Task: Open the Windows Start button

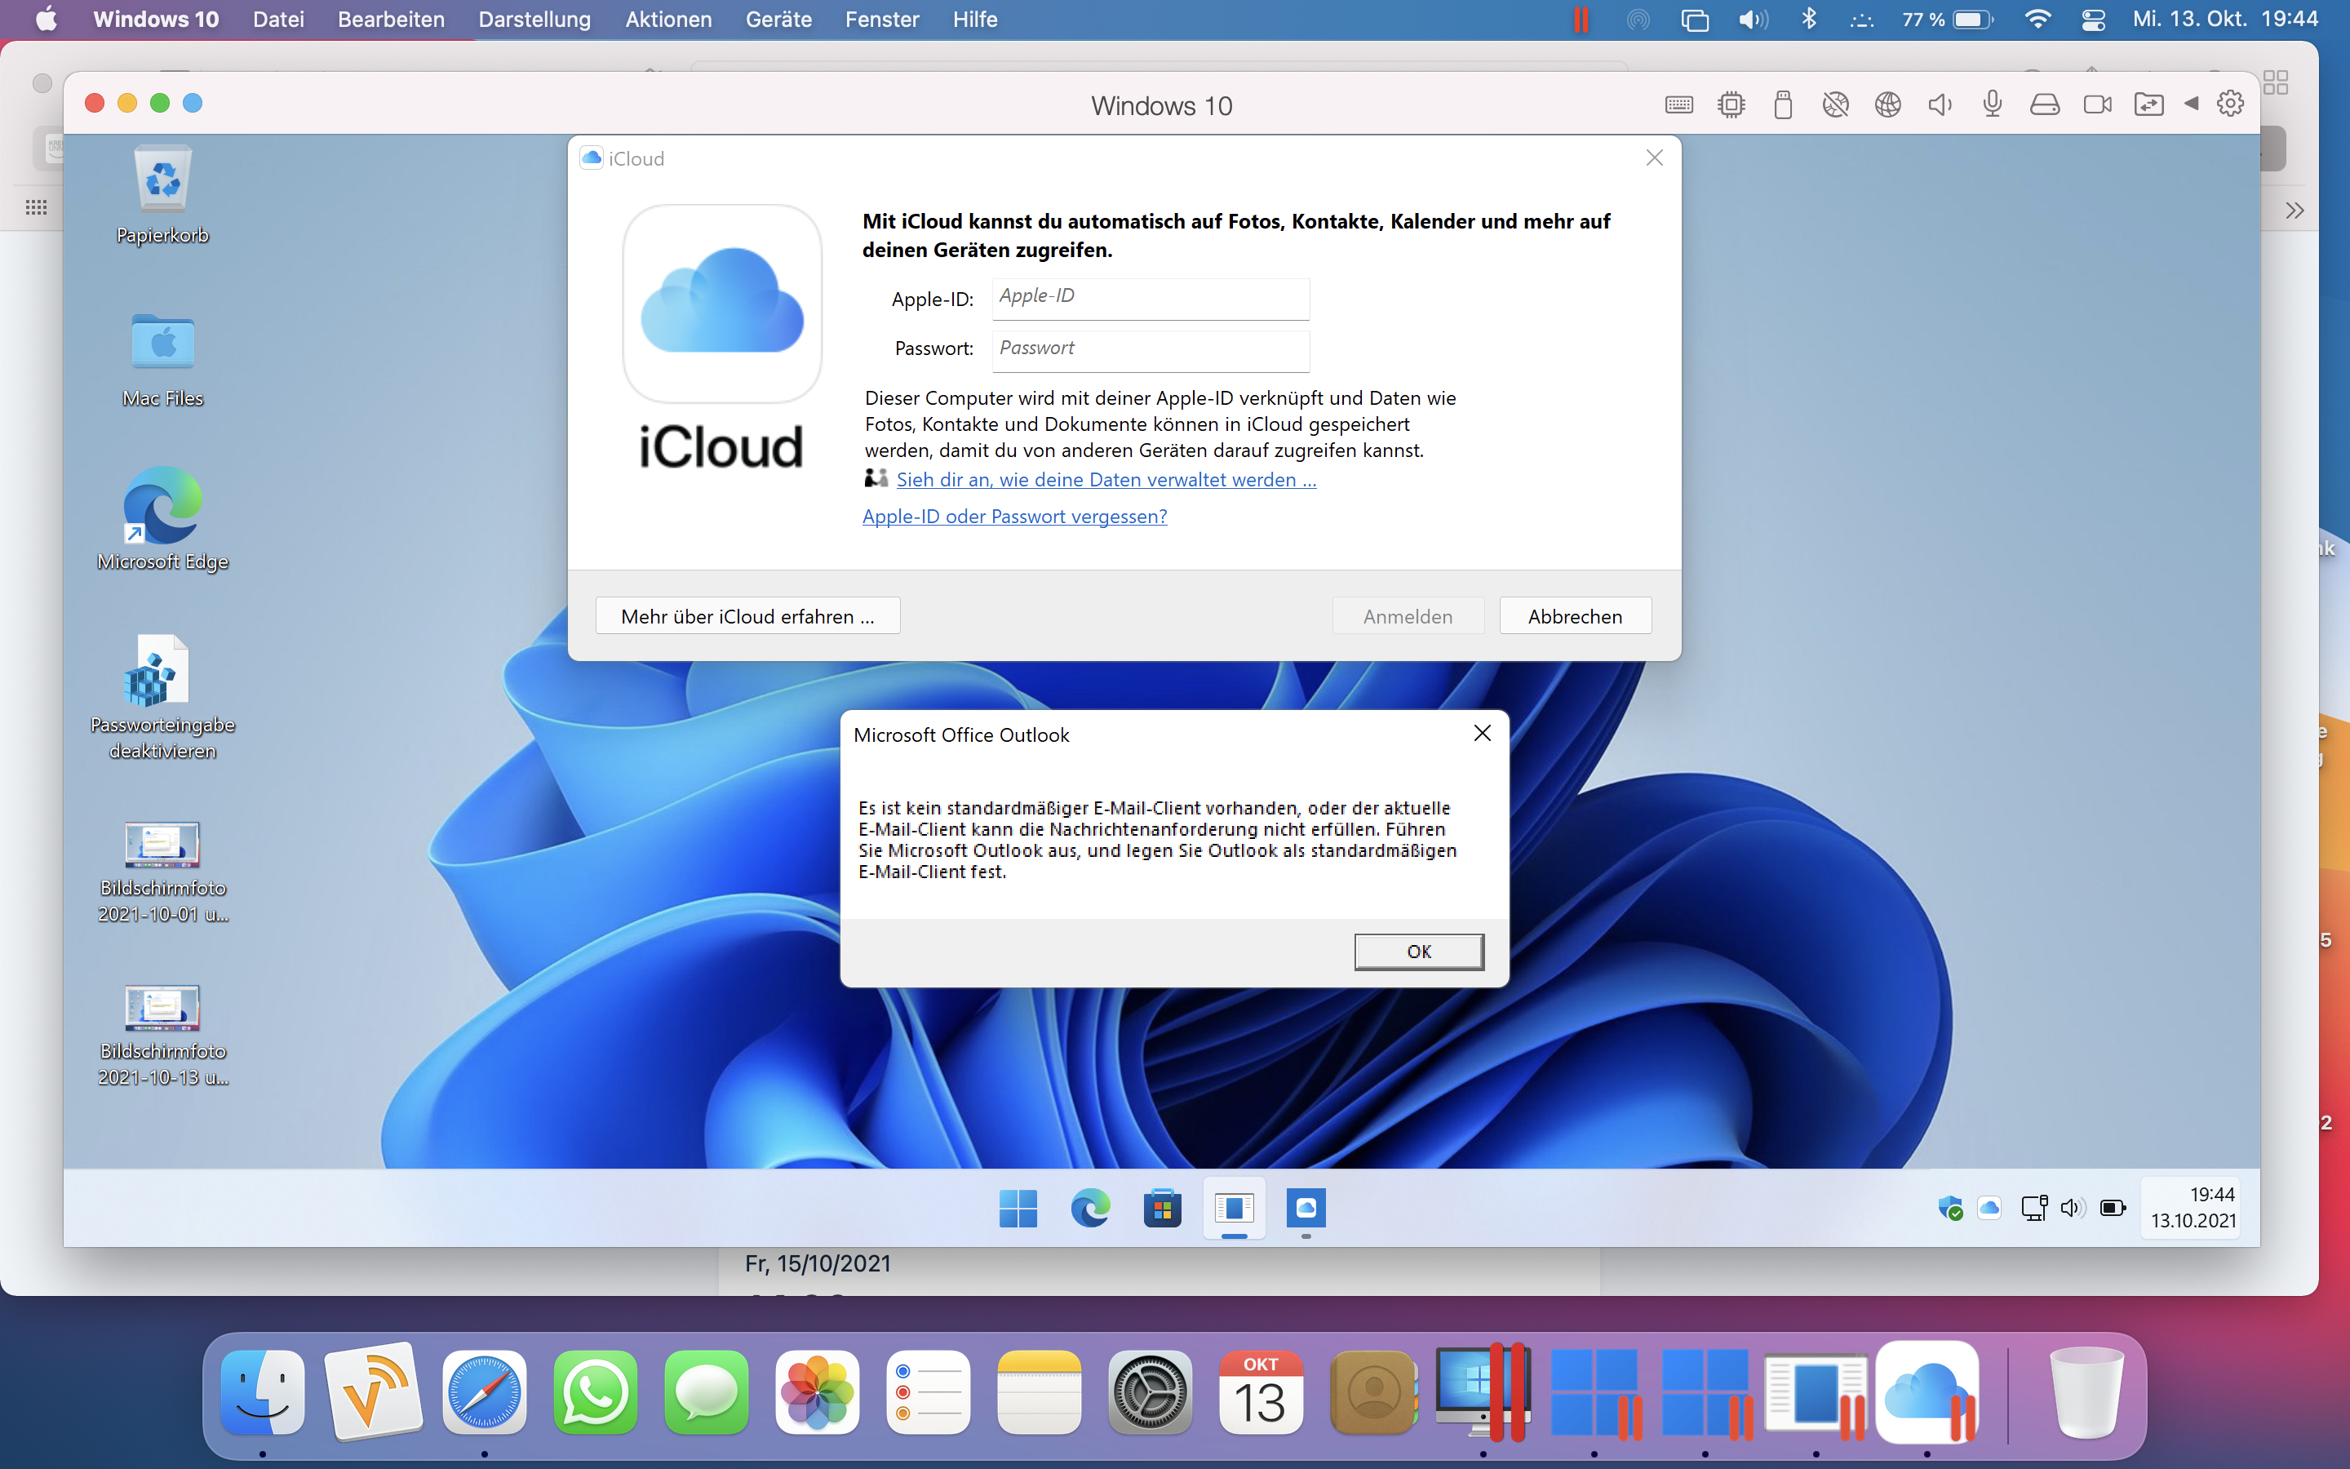Action: tap(1018, 1208)
